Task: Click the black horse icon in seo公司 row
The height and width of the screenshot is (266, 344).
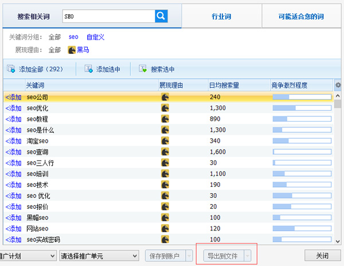Action: tap(165, 97)
